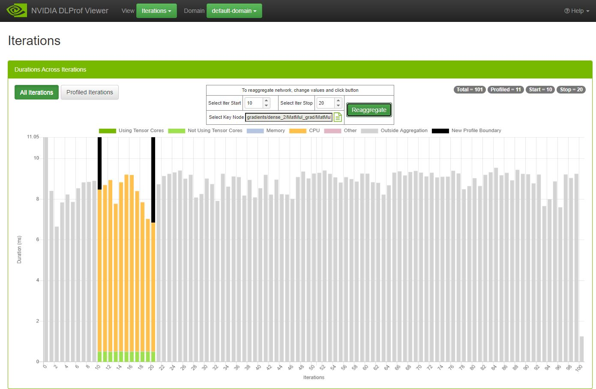Click the Durations Across Iterations panel header

[x=300, y=69]
